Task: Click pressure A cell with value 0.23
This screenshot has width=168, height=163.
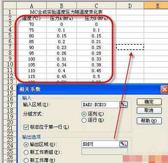Action: tap(62, 47)
